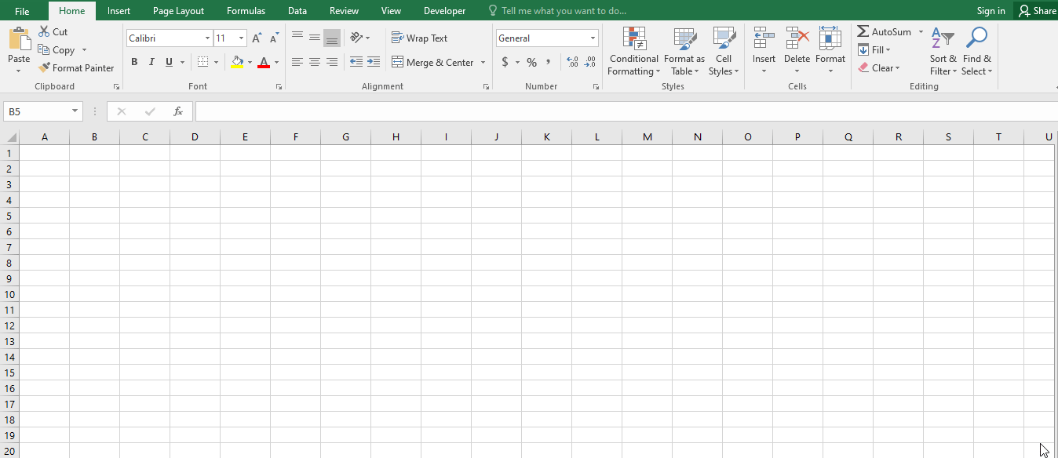Click the Format Painter brush icon
This screenshot has height=458, width=1058.
click(x=44, y=68)
